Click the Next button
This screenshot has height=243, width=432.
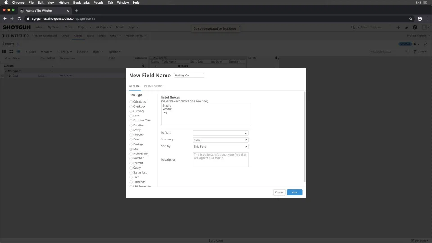(294, 192)
